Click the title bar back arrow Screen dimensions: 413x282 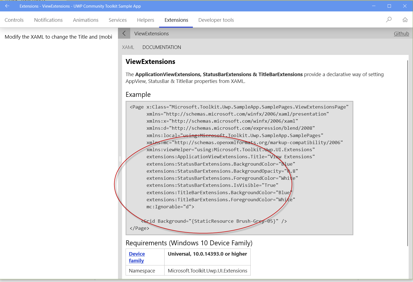(x=7, y=6)
